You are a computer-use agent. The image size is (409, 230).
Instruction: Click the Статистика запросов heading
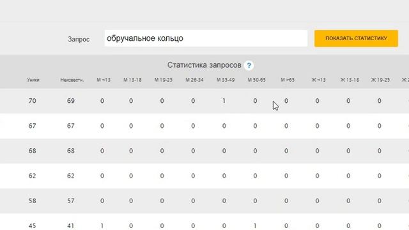click(x=204, y=65)
